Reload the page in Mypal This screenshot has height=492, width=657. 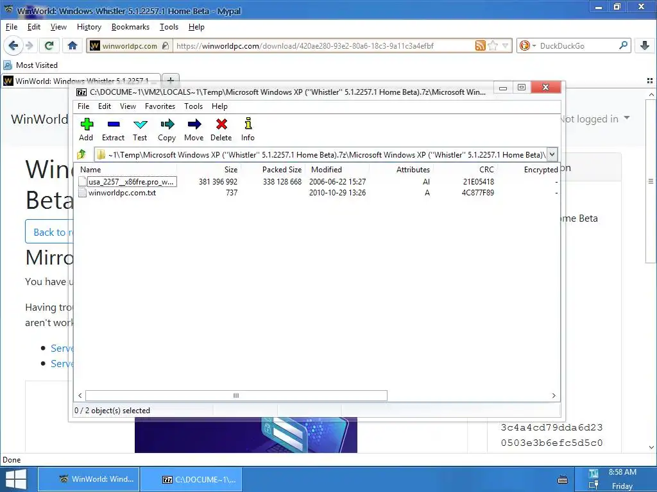click(49, 45)
